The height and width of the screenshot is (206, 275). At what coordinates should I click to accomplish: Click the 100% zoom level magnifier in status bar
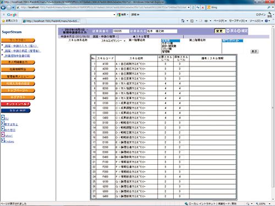[x=257, y=204]
